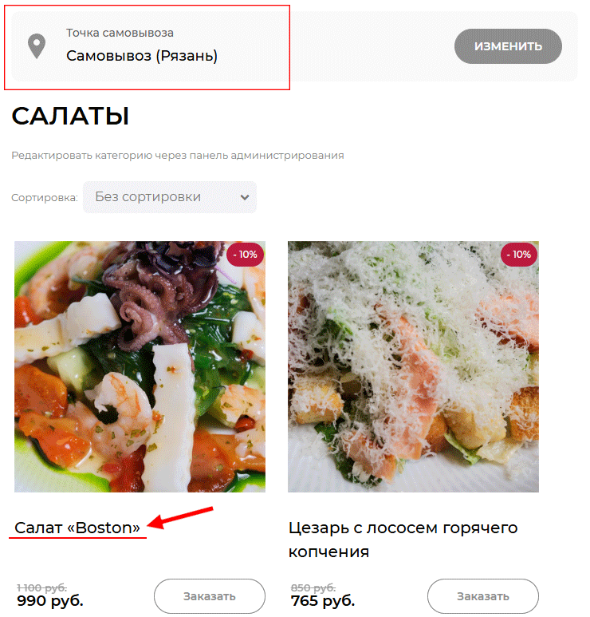590x617 pixels.
Task: Open the Салат «Boston» product title link
Action: point(77,528)
